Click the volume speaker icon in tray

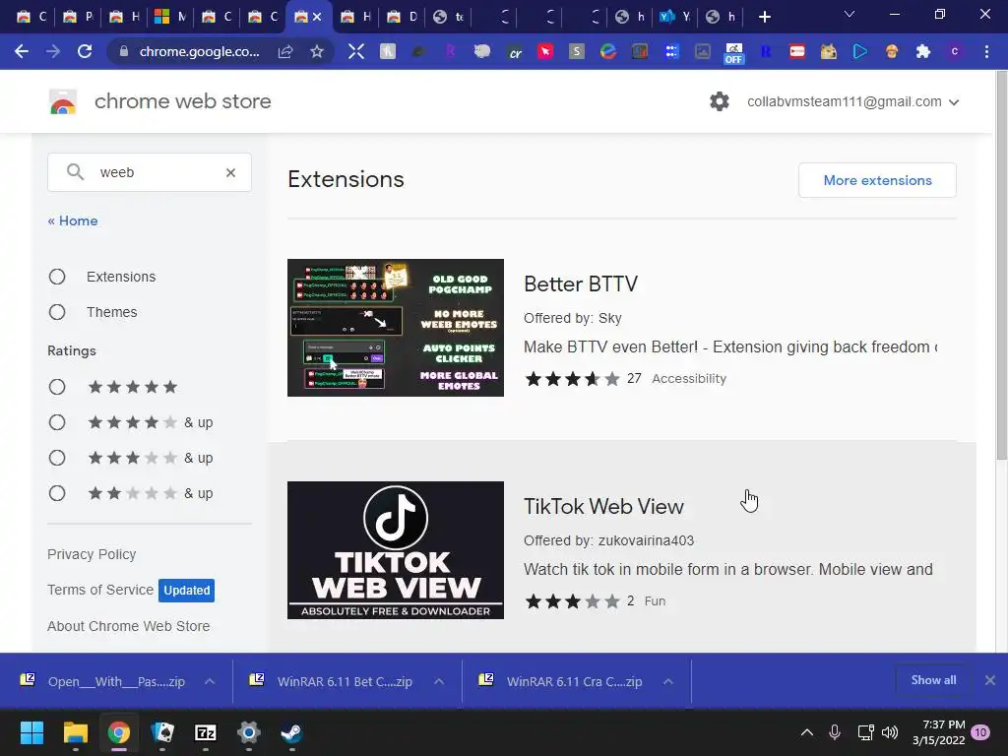[x=890, y=732]
